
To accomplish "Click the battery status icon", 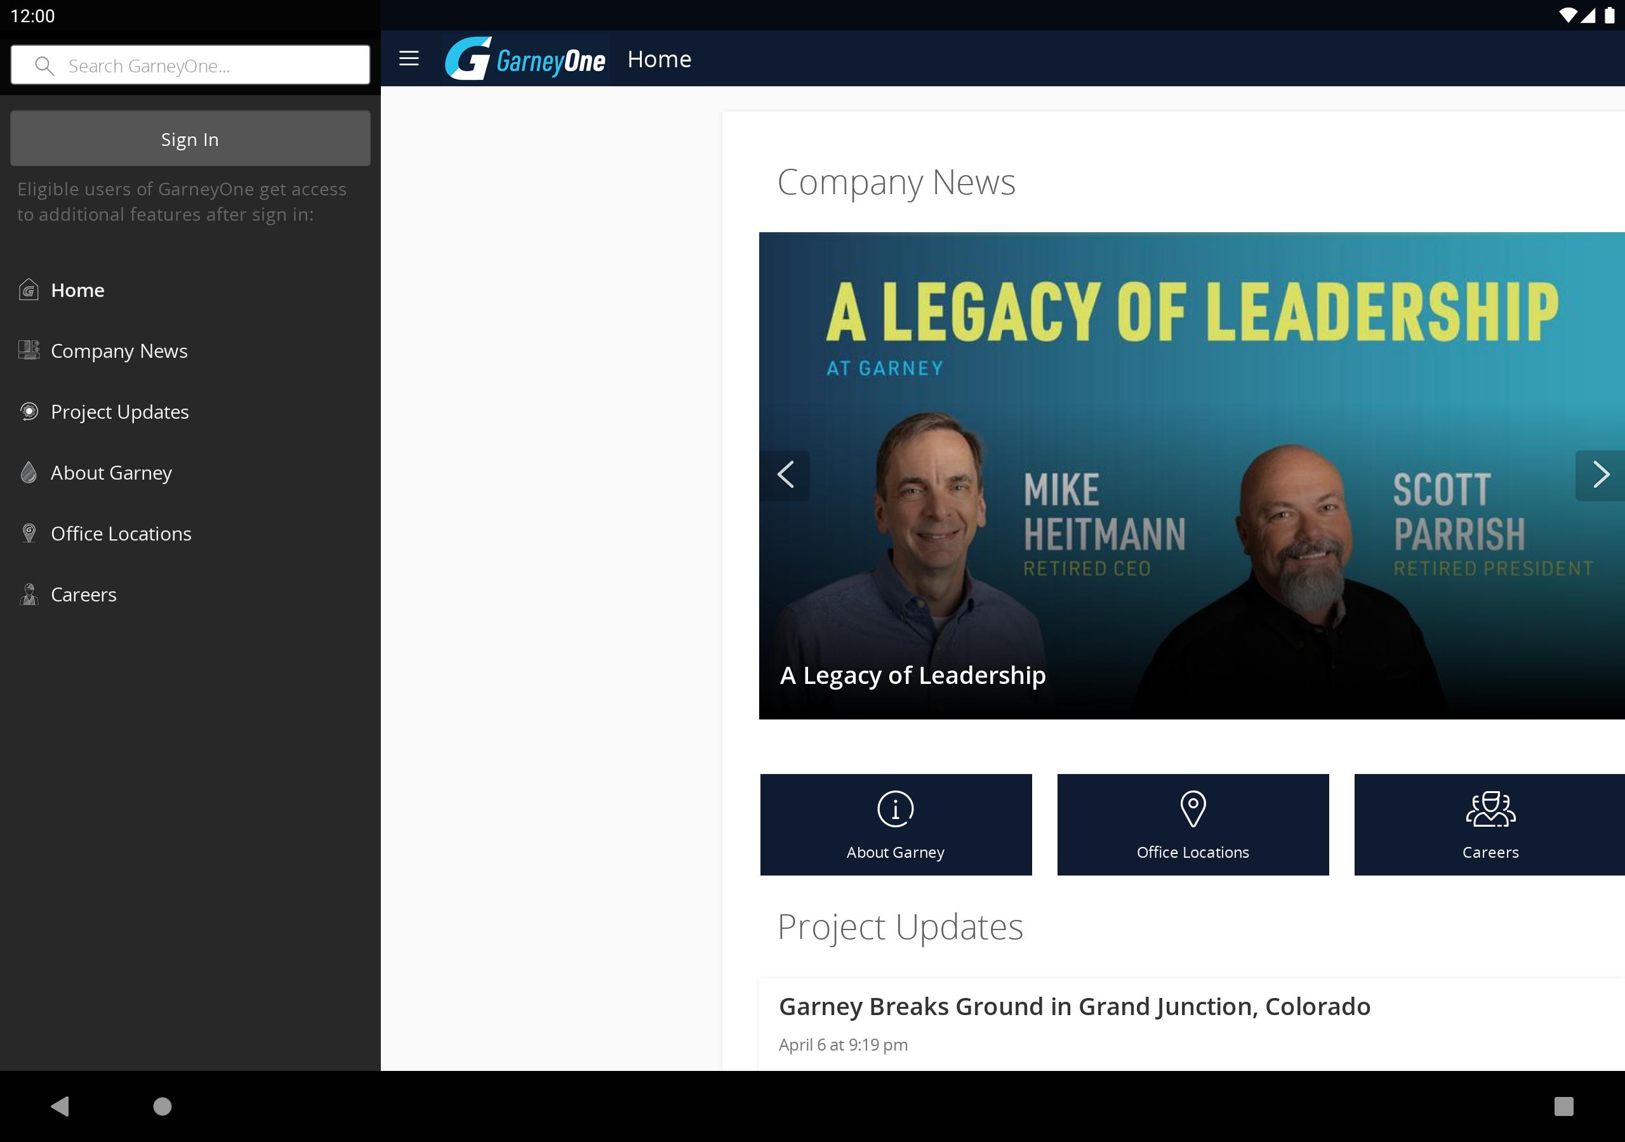I will 1608,16.
